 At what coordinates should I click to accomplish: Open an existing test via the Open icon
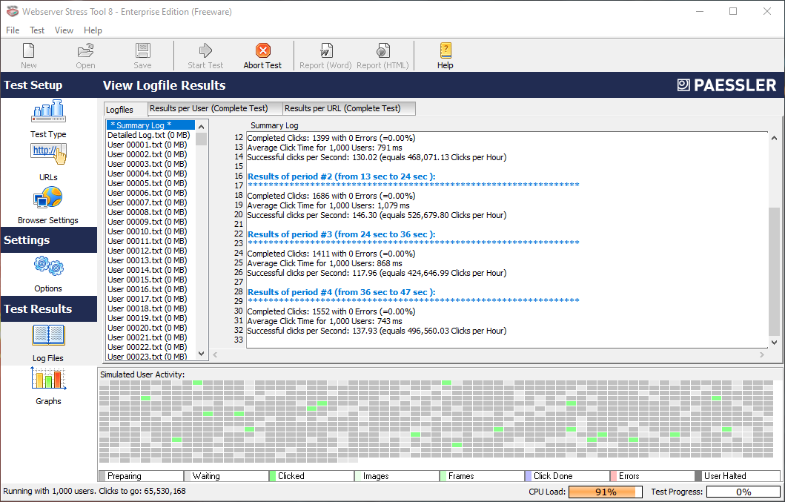tap(85, 55)
